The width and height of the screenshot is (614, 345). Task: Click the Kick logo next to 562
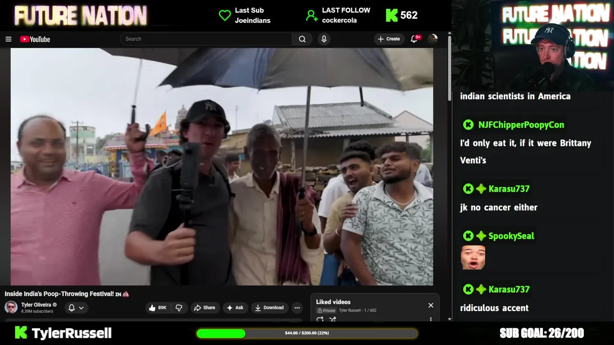(392, 15)
